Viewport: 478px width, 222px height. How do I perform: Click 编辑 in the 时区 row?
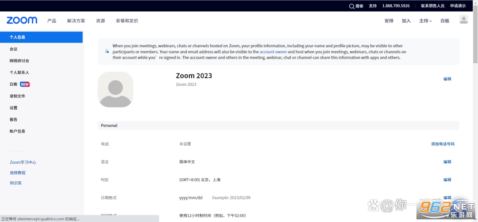point(447,180)
